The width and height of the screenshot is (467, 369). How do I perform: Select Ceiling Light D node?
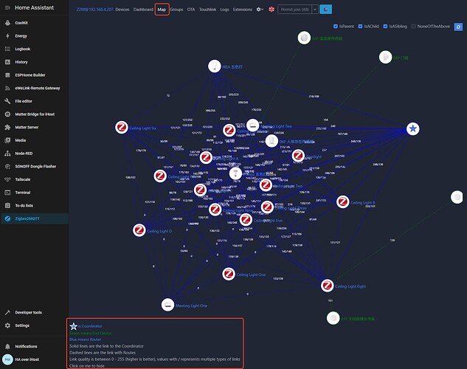(x=139, y=230)
